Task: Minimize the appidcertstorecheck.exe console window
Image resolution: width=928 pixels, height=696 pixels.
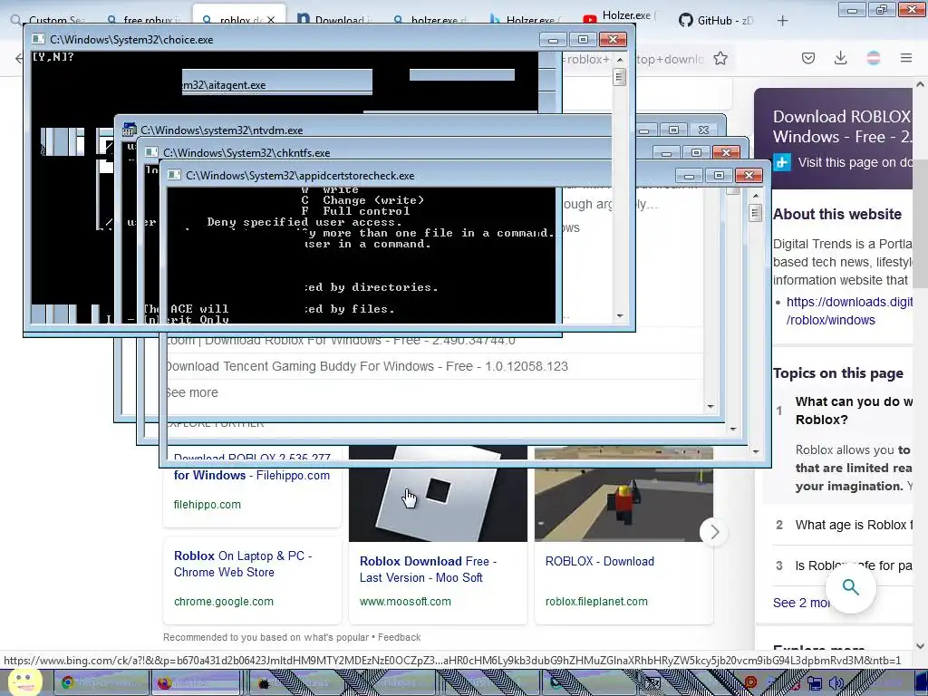Action: coord(689,176)
